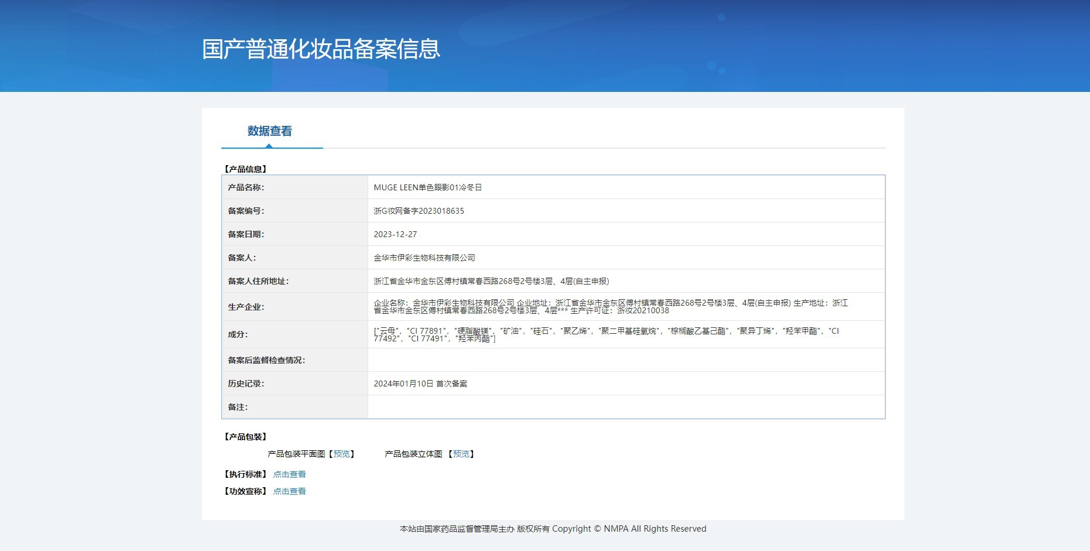This screenshot has height=551, width=1090.
Task: Click the 【产品包装】 section heading
Action: (x=245, y=437)
